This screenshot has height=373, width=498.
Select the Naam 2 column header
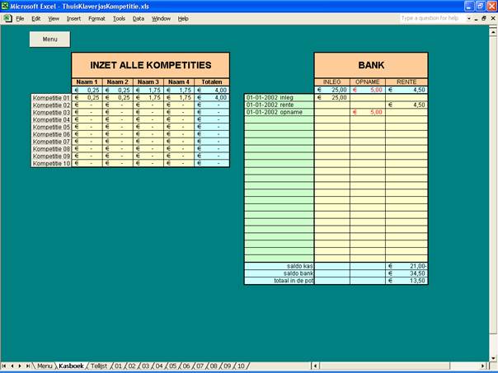click(x=118, y=82)
